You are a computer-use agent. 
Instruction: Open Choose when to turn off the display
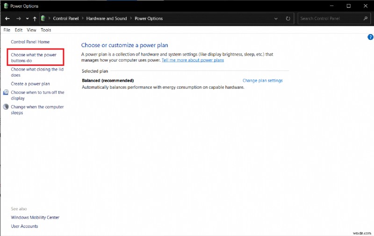pos(37,95)
